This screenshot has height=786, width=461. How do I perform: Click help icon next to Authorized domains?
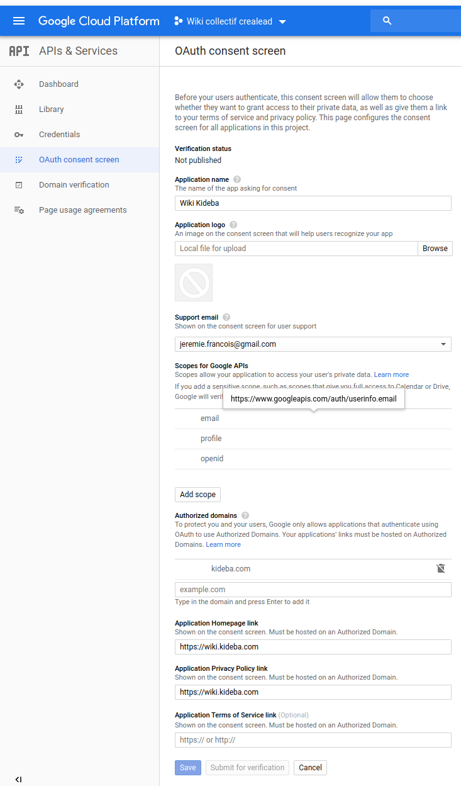(245, 515)
